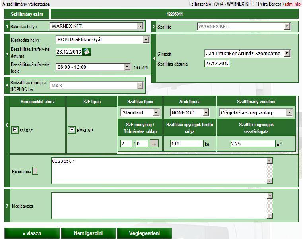Click the oversized pallet field showing 0

(142, 144)
